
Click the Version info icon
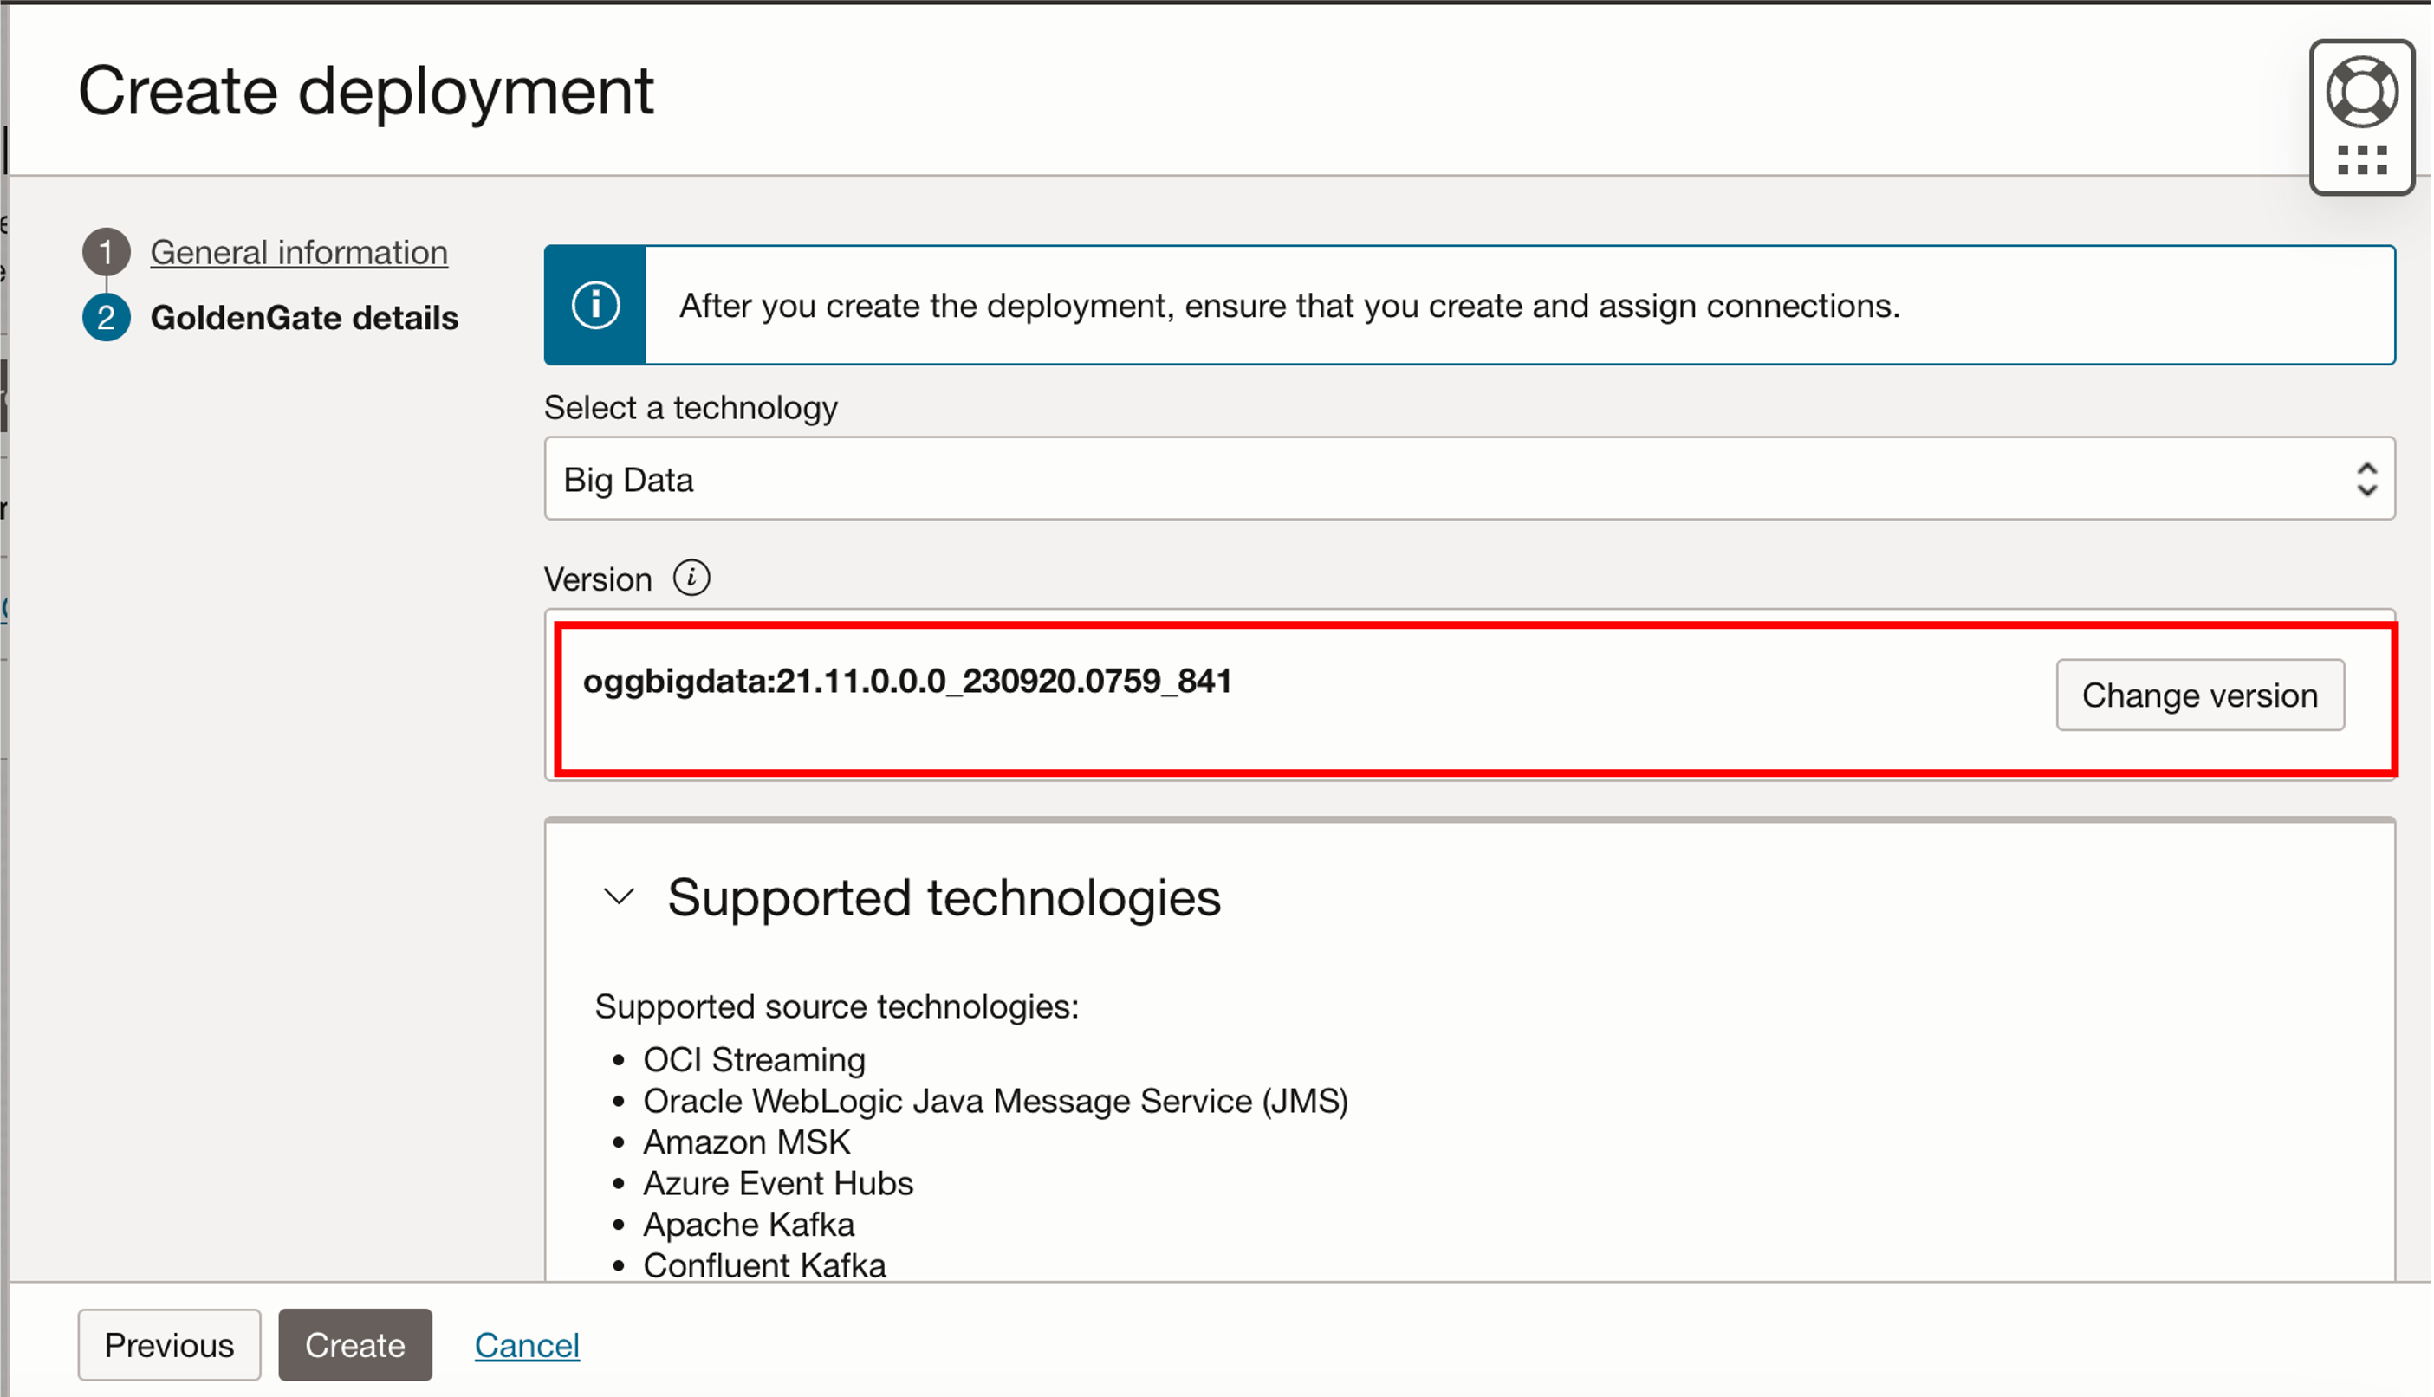click(691, 579)
